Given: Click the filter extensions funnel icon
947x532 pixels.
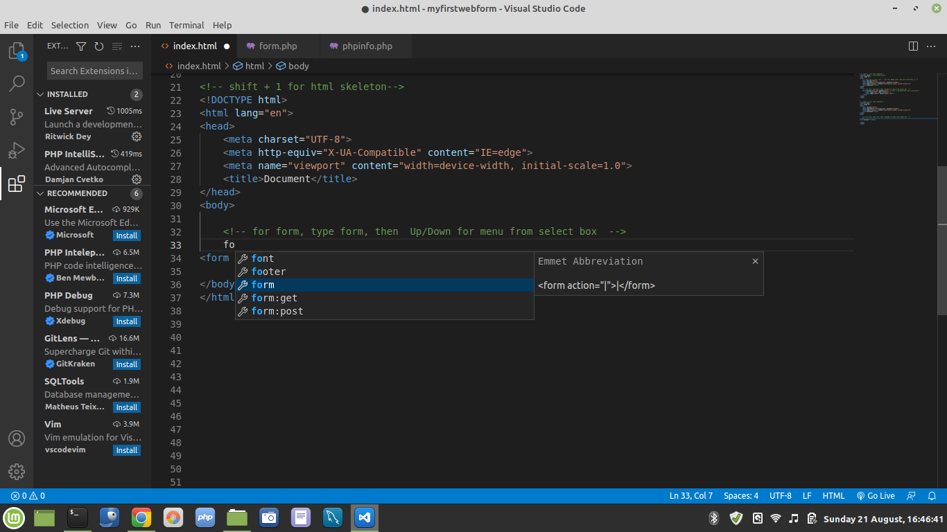Looking at the screenshot, I should (81, 46).
